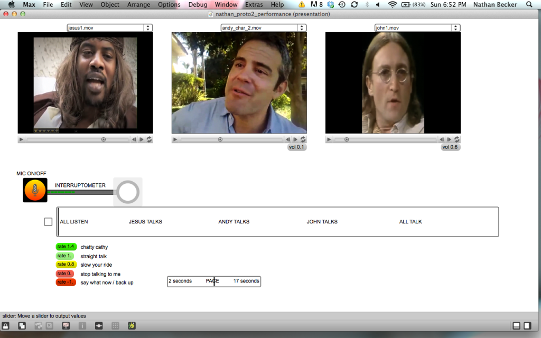Click the vol 0.6 number box
The height and width of the screenshot is (338, 541).
point(450,147)
